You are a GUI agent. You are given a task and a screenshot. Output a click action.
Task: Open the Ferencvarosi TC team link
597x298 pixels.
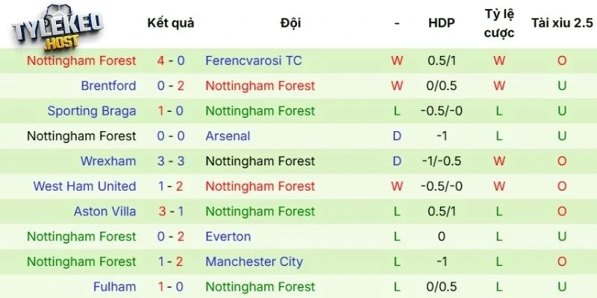click(253, 60)
